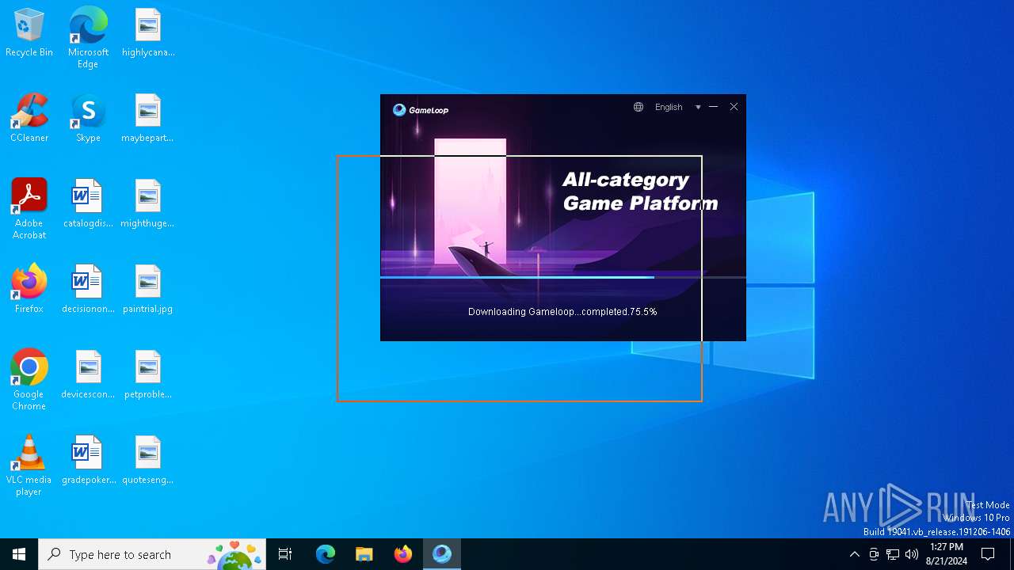
Task: Click the 'All-category Game Platform' banner text
Action: coord(640,192)
